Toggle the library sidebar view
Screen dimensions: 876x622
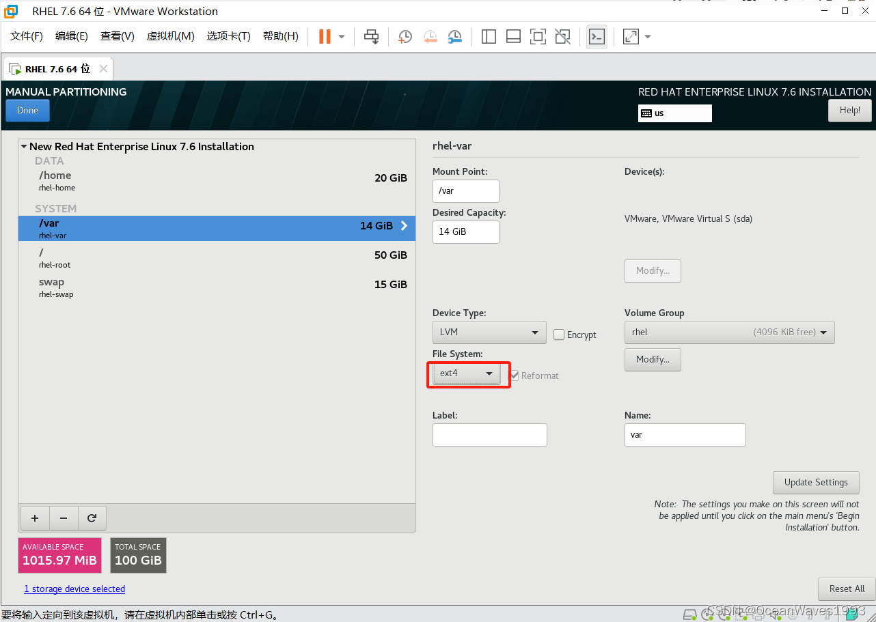point(489,36)
